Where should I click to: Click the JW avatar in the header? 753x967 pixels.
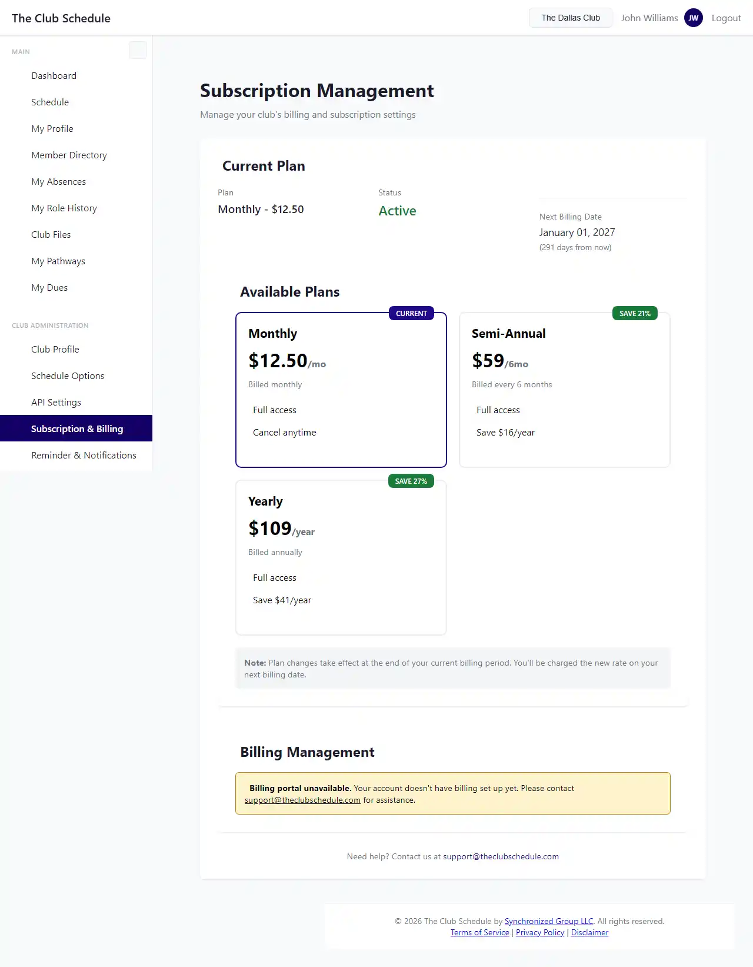click(694, 18)
